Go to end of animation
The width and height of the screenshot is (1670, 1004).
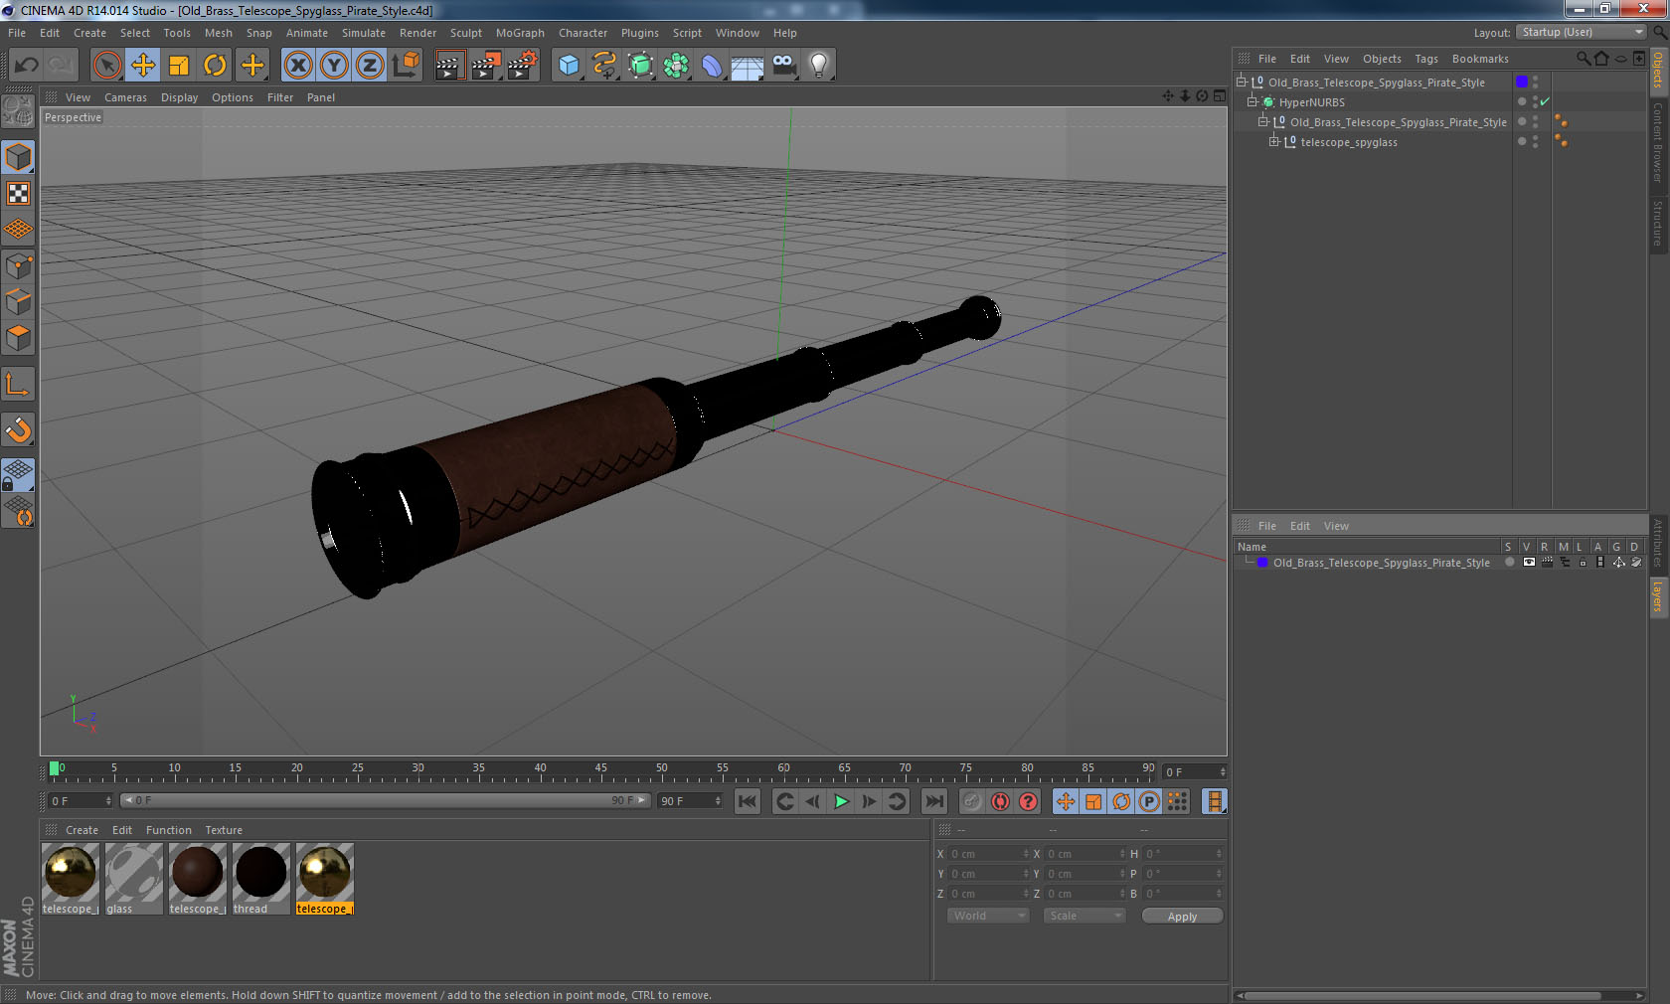[x=934, y=801]
